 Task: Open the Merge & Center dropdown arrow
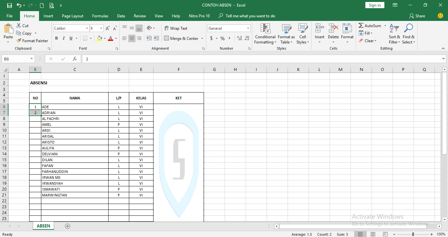[x=202, y=38]
